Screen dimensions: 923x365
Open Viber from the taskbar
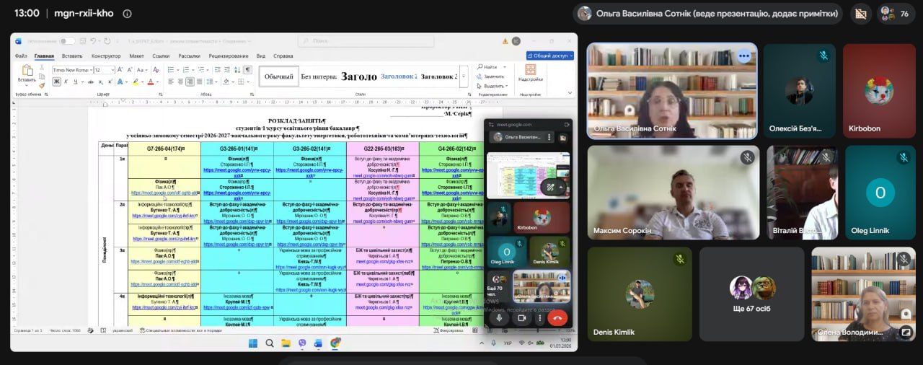click(302, 343)
